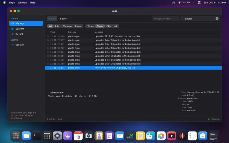Click the Following status indicator
This screenshot has height=143, width=229.
tap(214, 119)
